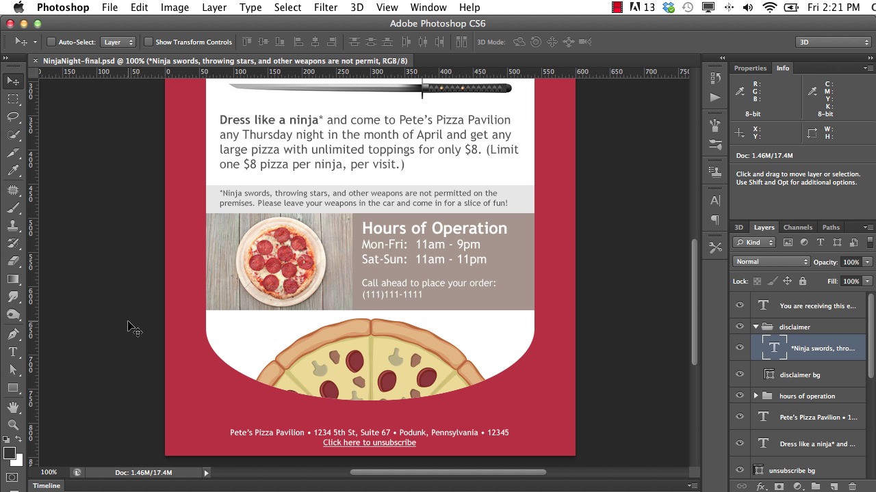This screenshot has width=876, height=492.
Task: Select the Zoom tool in toolbox
Action: [13, 424]
